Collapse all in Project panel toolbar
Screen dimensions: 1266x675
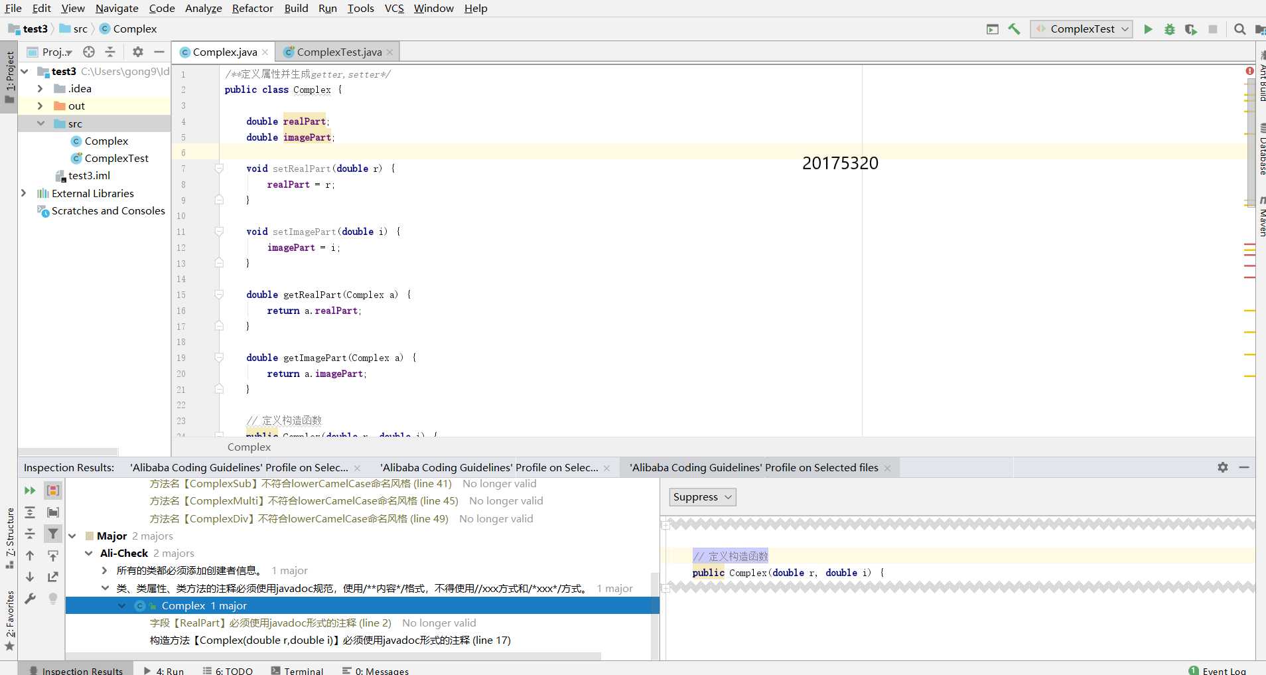click(x=110, y=52)
